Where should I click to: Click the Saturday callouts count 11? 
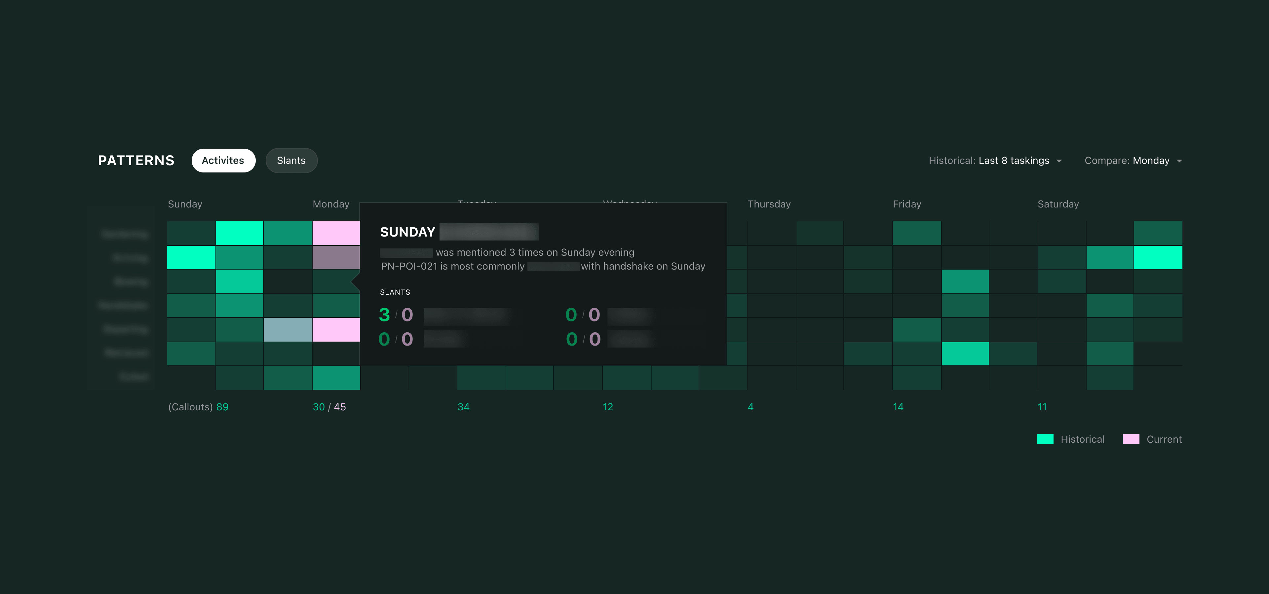coord(1042,407)
